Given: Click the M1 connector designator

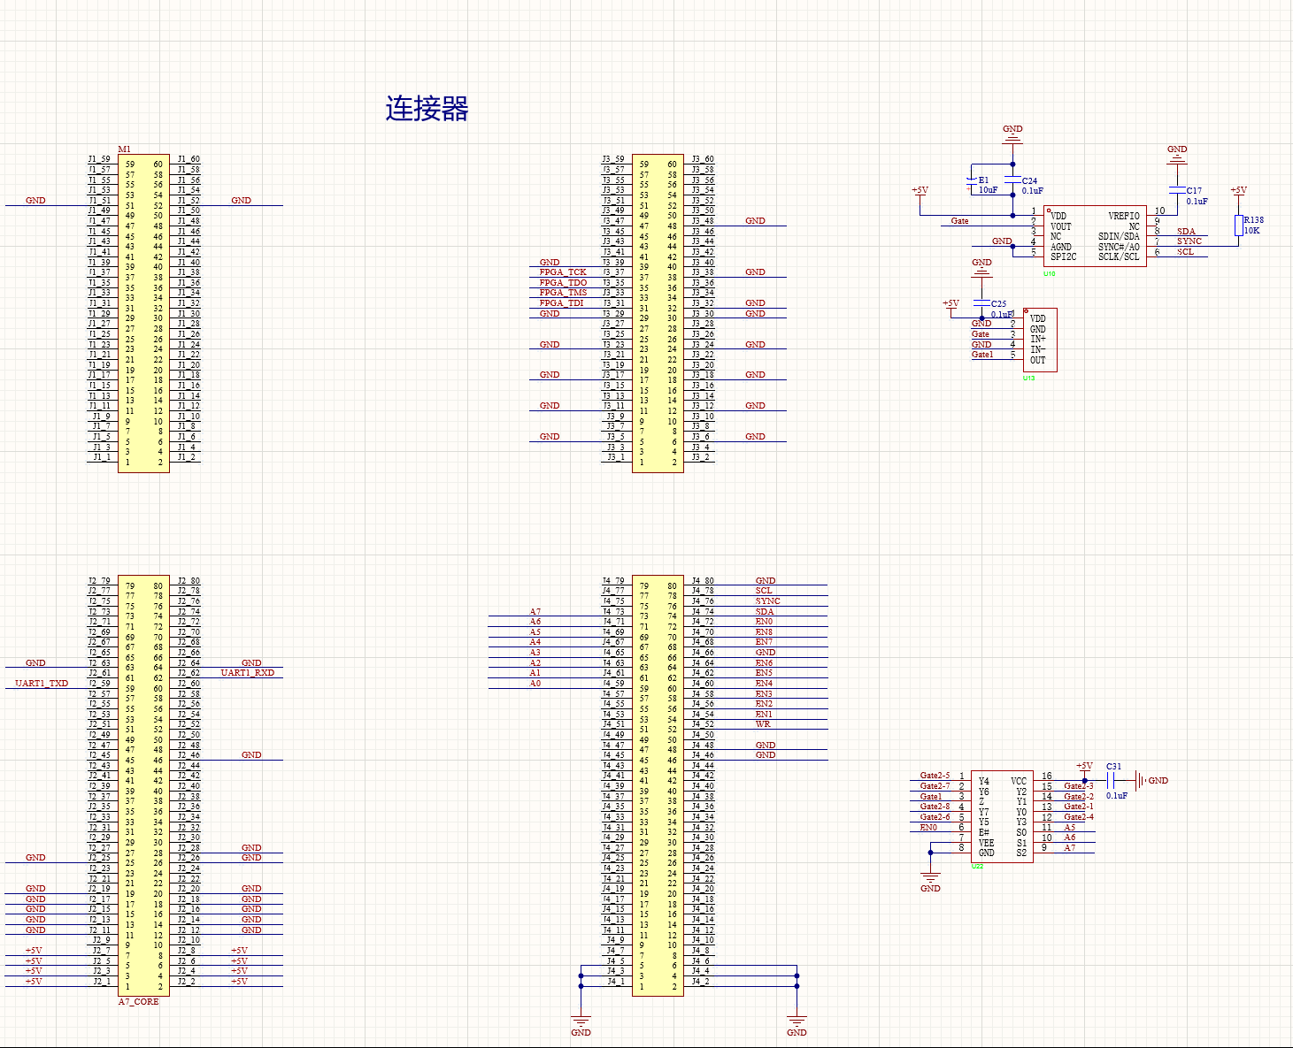Looking at the screenshot, I should (124, 149).
